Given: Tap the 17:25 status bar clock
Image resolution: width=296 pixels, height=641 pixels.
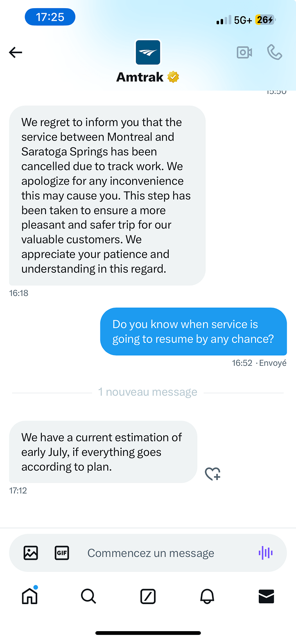Looking at the screenshot, I should pyautogui.click(x=50, y=17).
